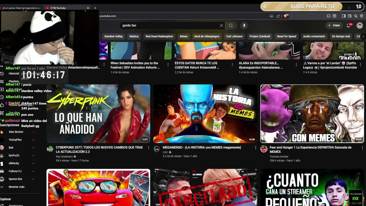
Task: Open browser extensions puzzle icon
Action: coord(329,16)
